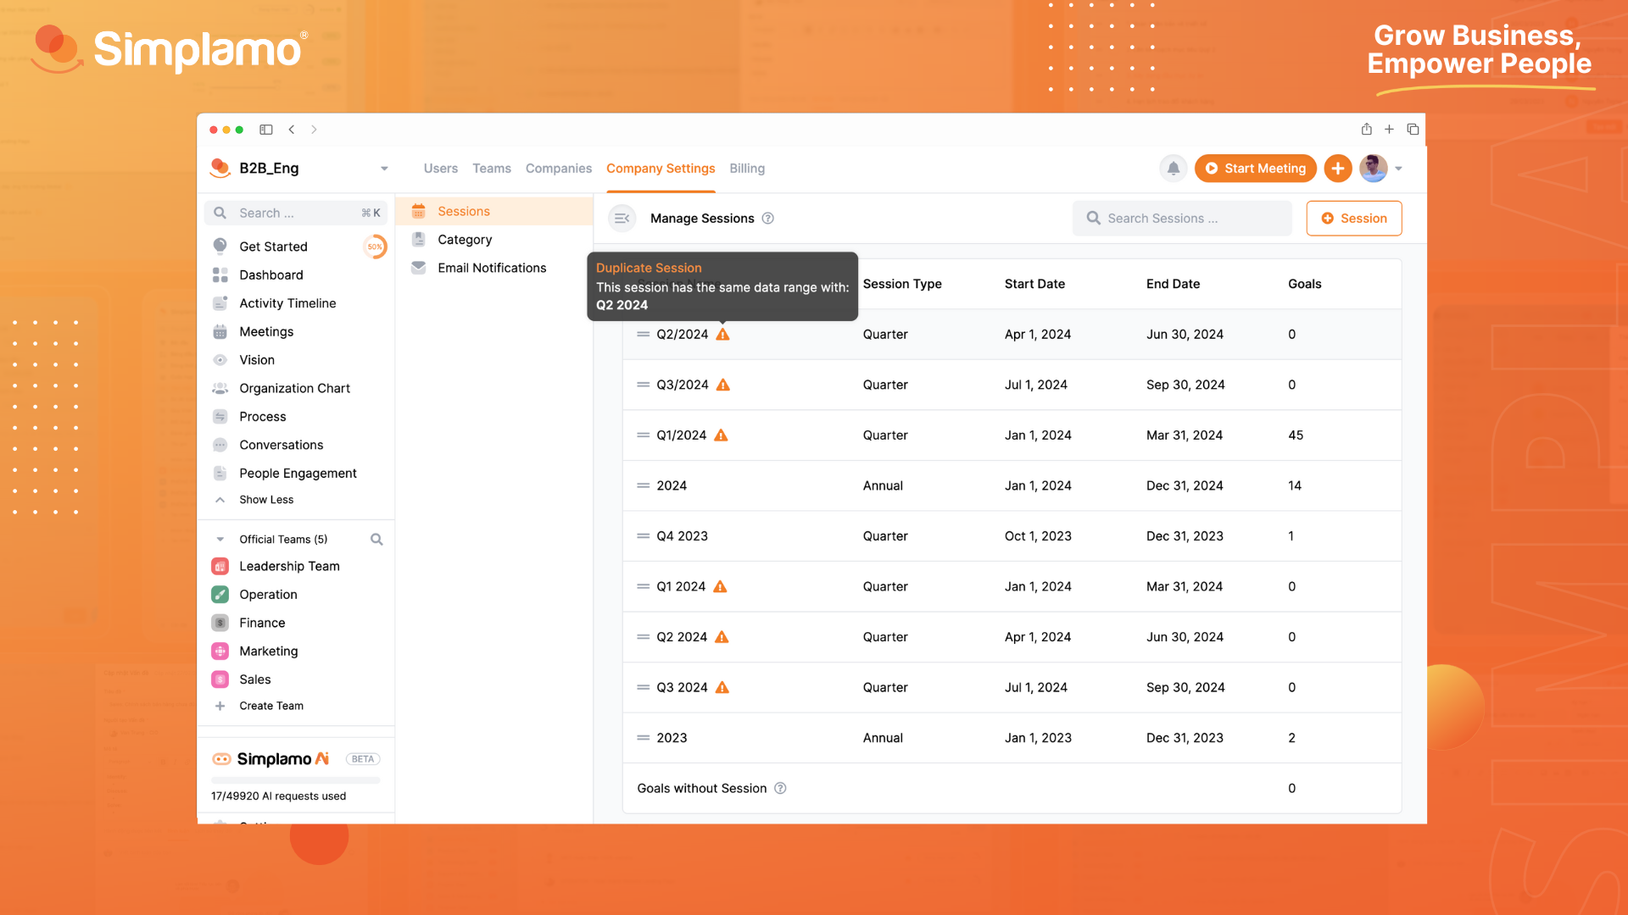Open the Users tab
1628x915 pixels.
pyautogui.click(x=441, y=169)
